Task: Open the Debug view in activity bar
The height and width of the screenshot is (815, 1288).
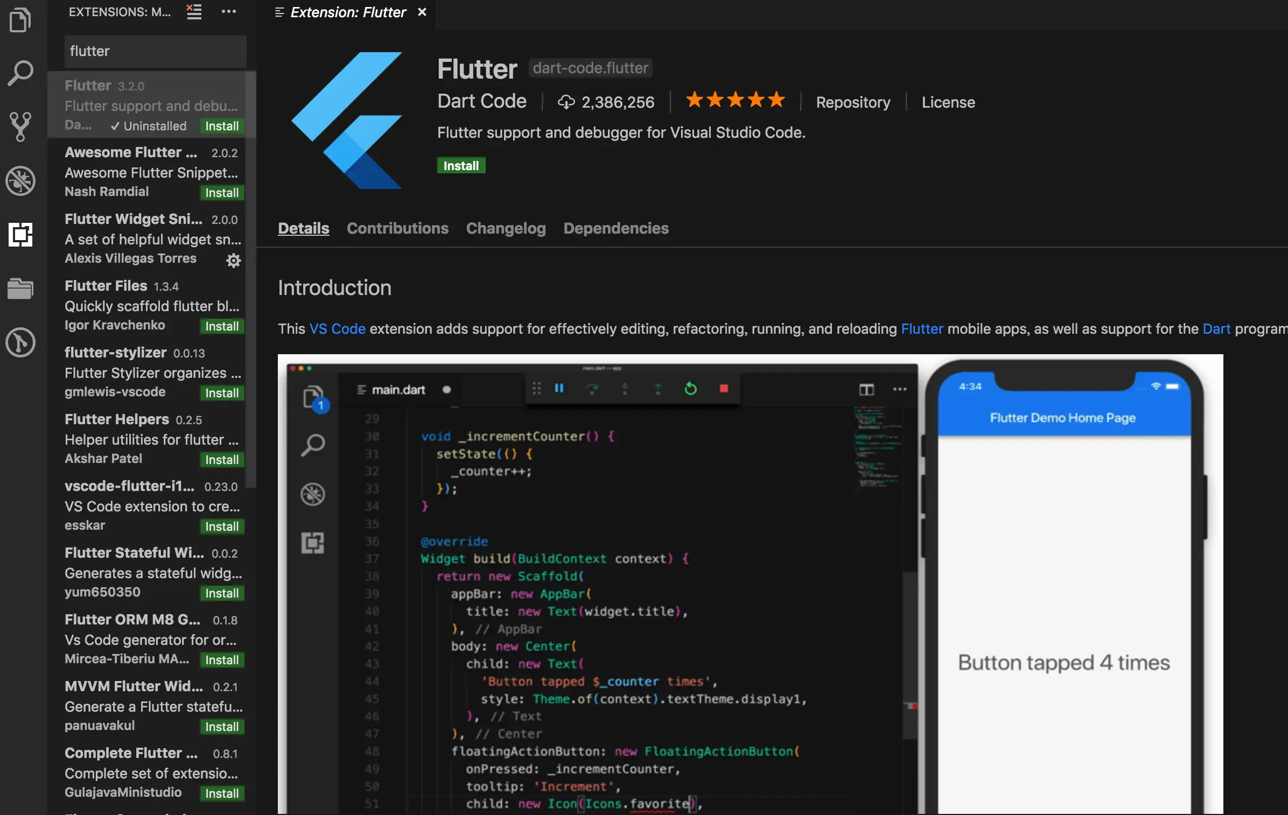Action: pos(20,181)
